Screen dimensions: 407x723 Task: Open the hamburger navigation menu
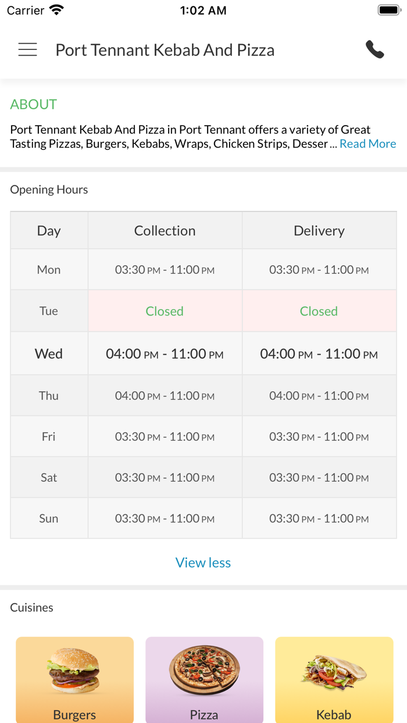[x=27, y=50]
